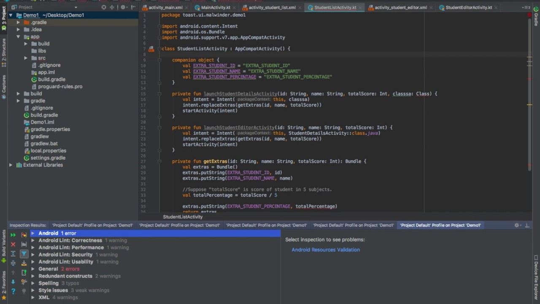Fold the getExtras function block

pyautogui.click(x=159, y=161)
